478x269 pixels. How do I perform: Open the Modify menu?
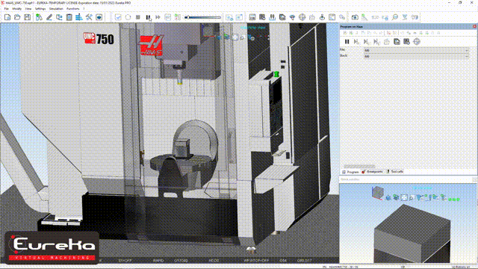click(16, 9)
